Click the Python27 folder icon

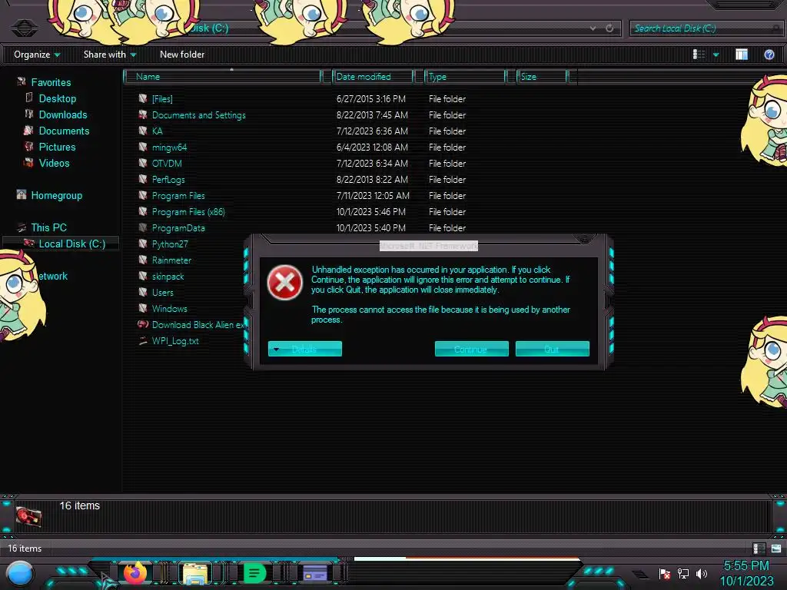[143, 244]
